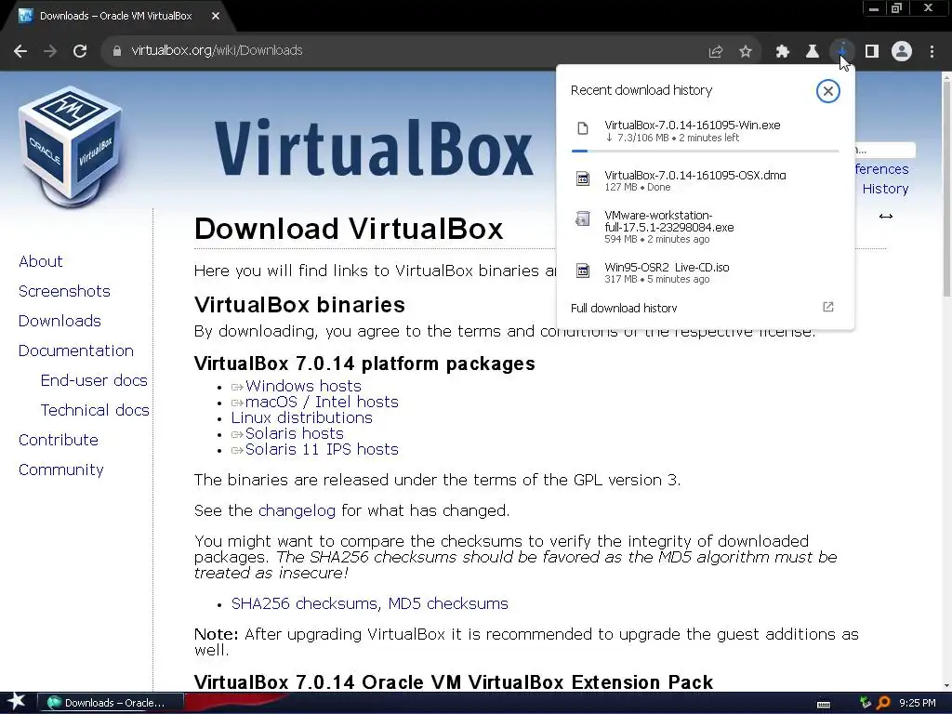Open the Extensions puzzle menu
The height and width of the screenshot is (714, 952).
click(x=783, y=52)
